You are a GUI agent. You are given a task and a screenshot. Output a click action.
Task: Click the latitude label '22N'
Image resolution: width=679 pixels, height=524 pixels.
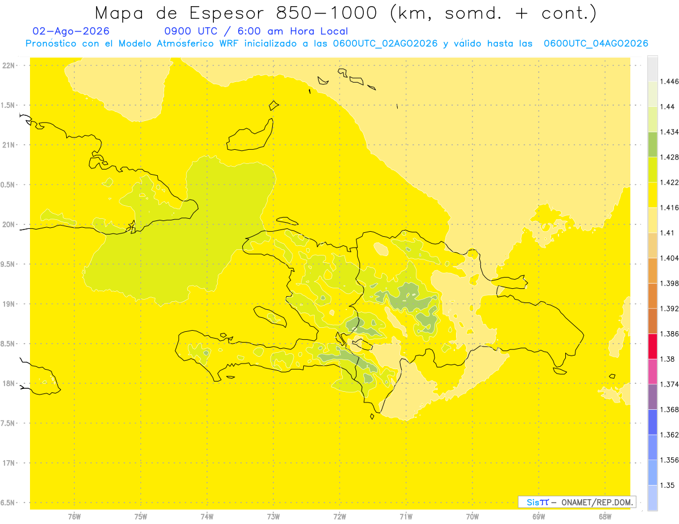point(8,65)
